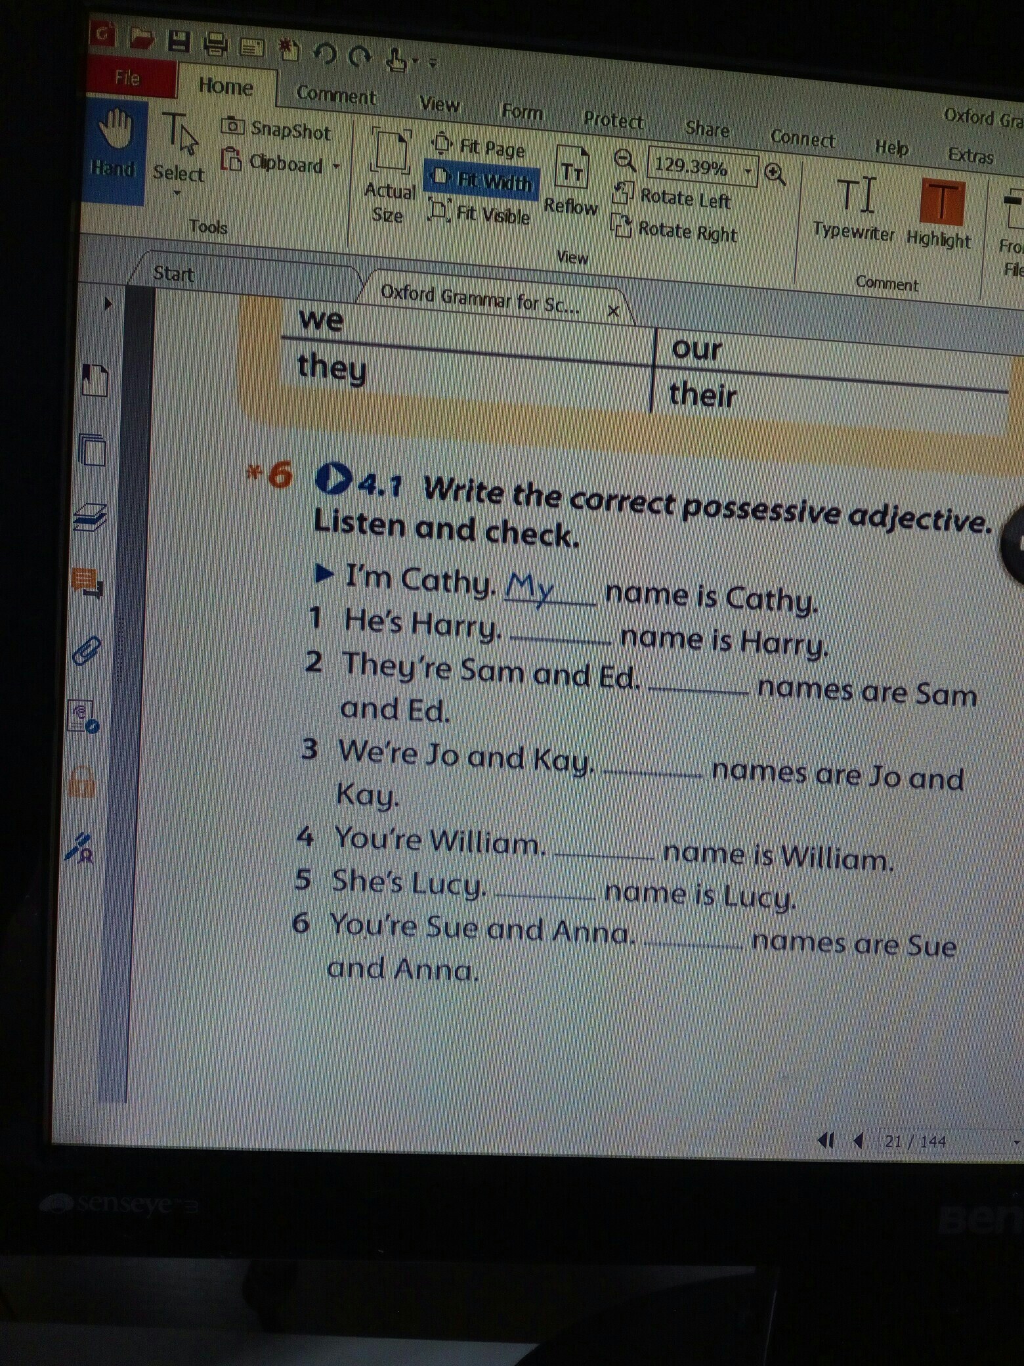1024x1366 pixels.
Task: Go to the previous page
Action: click(x=857, y=1141)
